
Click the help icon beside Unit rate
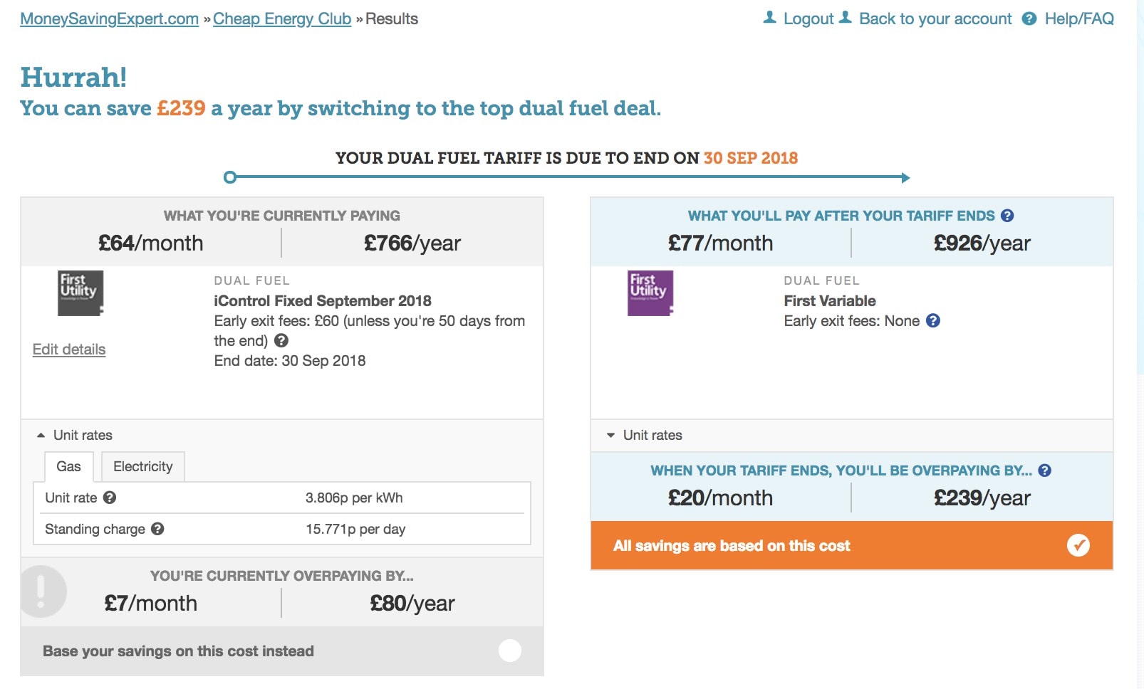[110, 498]
